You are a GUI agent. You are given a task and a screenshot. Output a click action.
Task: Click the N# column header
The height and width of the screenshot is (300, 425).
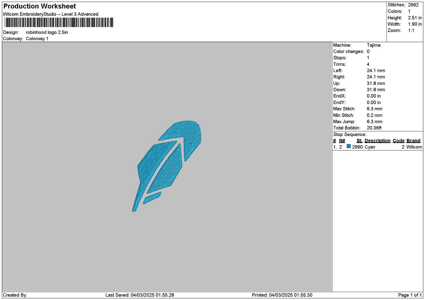(x=342, y=141)
